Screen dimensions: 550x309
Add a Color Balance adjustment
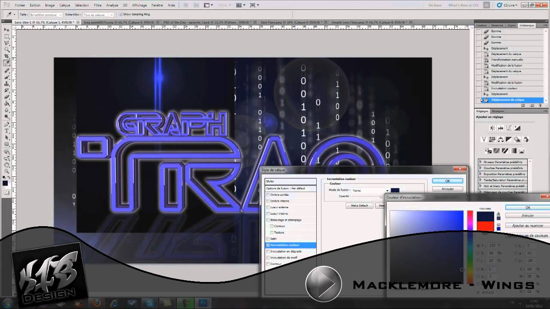click(501, 139)
